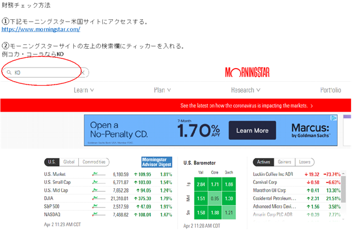Open Occidental Petroleum stock
The image size is (354, 245).
(275, 198)
